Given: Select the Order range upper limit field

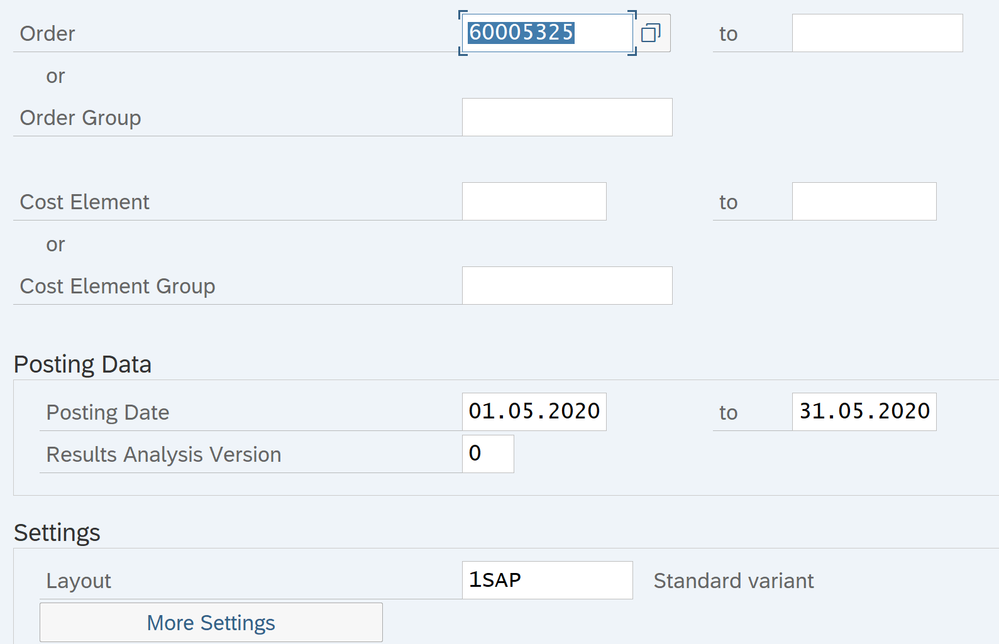Looking at the screenshot, I should [876, 33].
